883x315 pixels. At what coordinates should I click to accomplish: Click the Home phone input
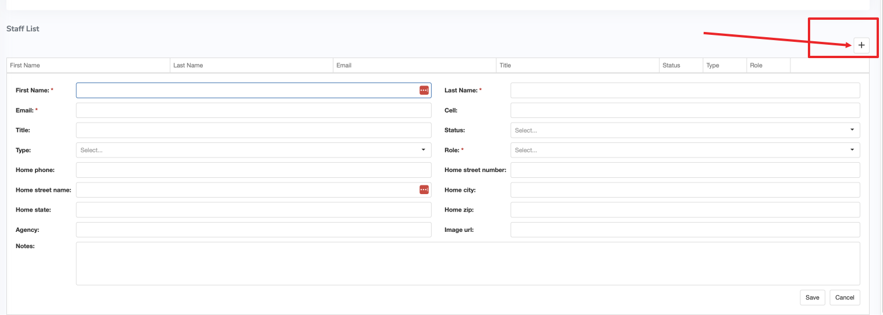coord(254,170)
